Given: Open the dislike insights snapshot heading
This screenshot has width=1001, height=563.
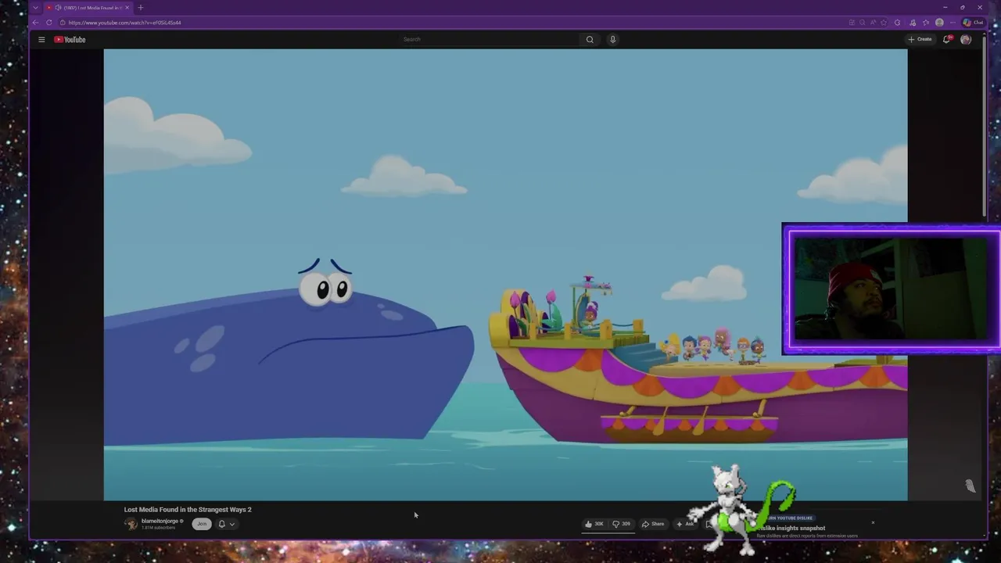Looking at the screenshot, I should tap(791, 528).
